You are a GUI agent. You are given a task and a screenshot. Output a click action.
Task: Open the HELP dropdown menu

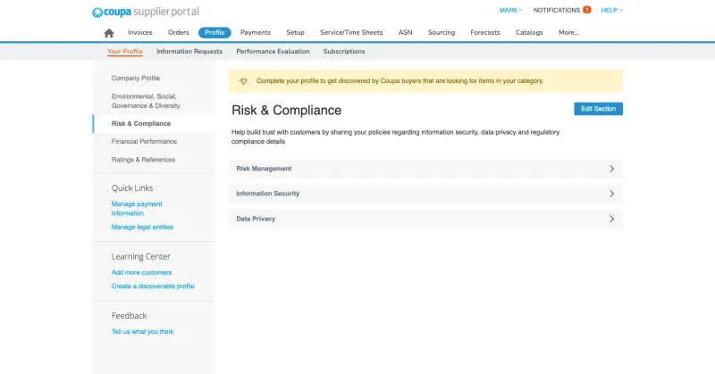click(611, 10)
